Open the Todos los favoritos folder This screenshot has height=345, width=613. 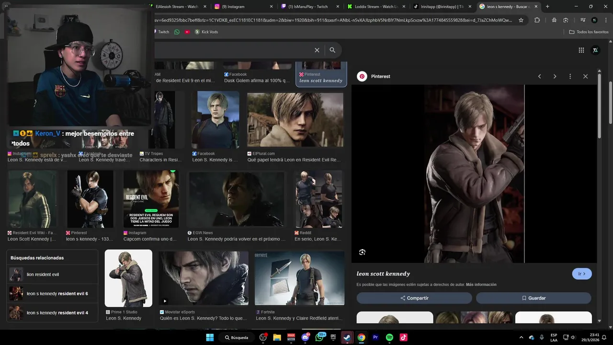(589, 32)
